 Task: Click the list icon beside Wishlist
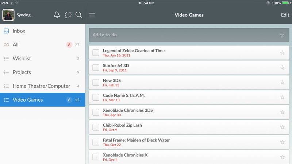click(x=6, y=59)
